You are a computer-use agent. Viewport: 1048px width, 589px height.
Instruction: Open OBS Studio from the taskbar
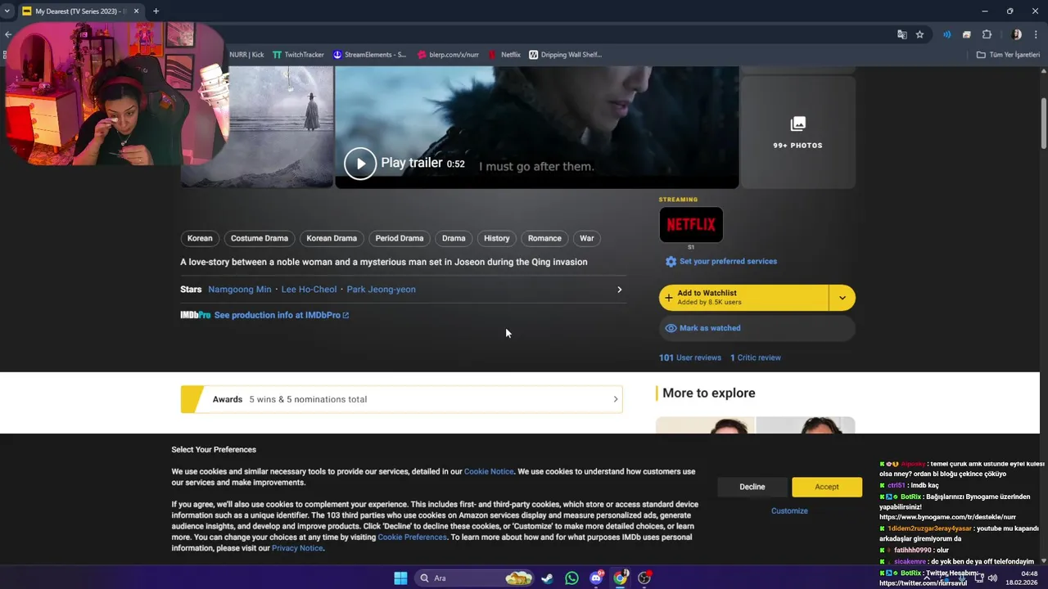pos(645,578)
